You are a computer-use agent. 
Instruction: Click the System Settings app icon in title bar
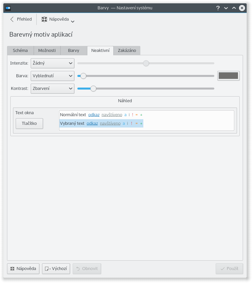click(x=8, y=8)
